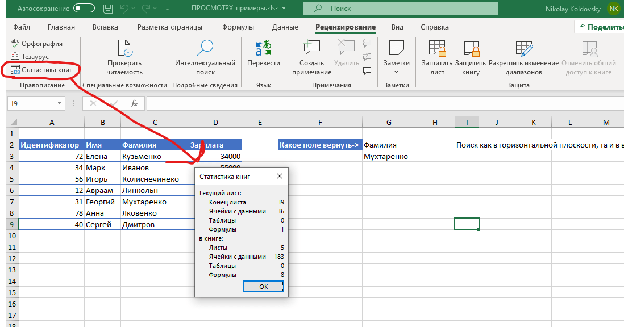624x327 pixels.
Task: Expand the Name Box dropdown arrow
Action: click(x=59, y=103)
